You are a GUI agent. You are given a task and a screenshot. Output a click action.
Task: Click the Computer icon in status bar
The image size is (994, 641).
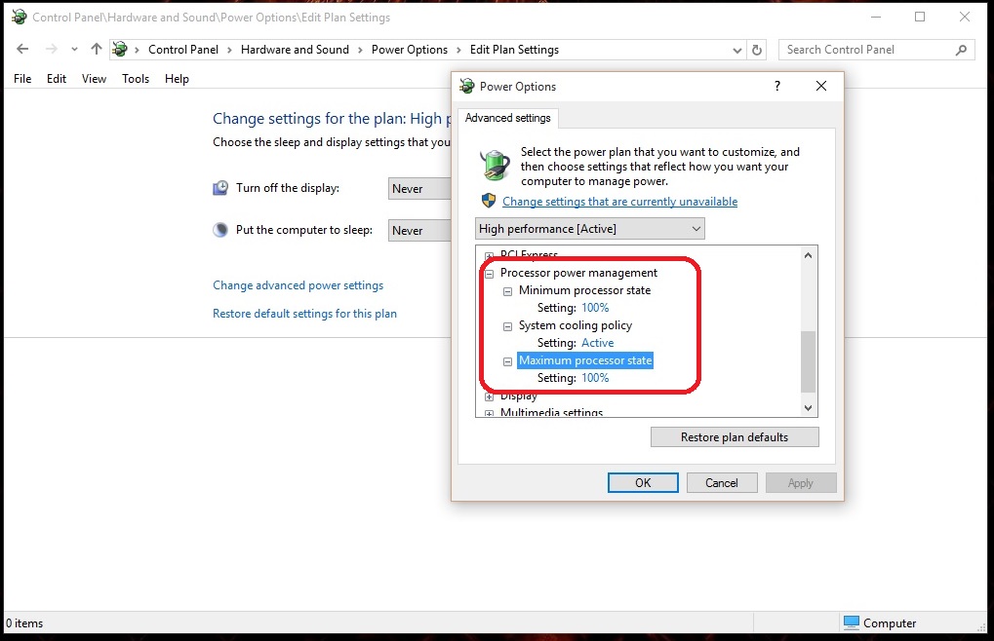click(852, 622)
